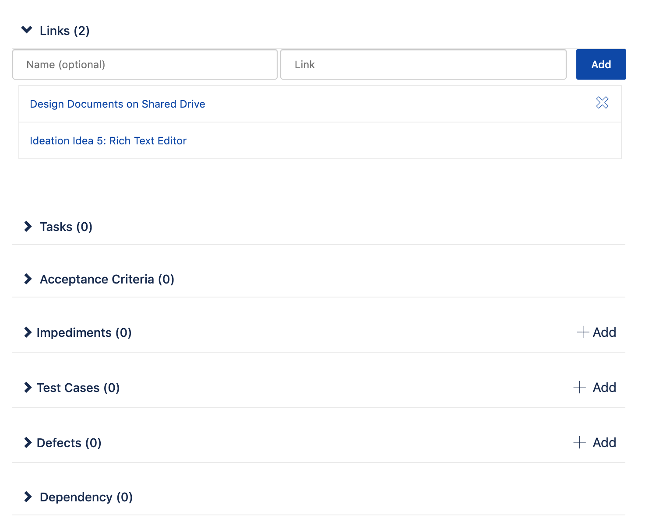Viewport: 656px width, 525px height.
Task: Click the plus icon beside Defects Add
Action: [x=579, y=442]
